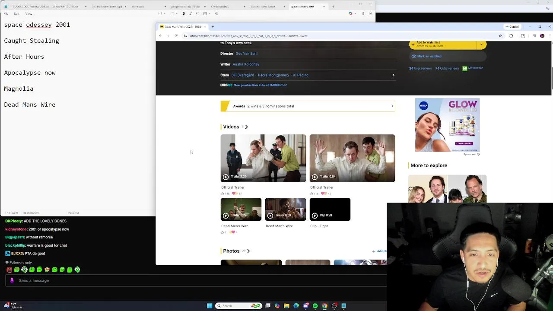Open the Notepad File menu
This screenshot has height=311, width=553.
pos(6,13)
